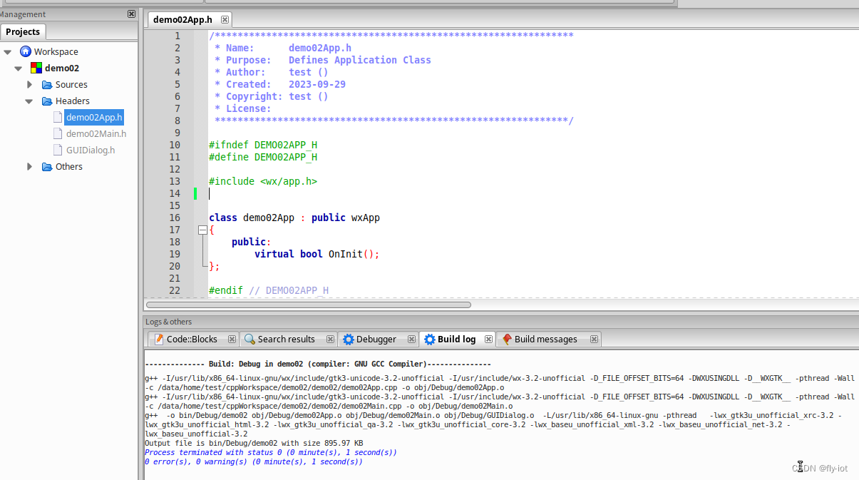Image resolution: width=859 pixels, height=480 pixels.
Task: Switch to the Build messages tab
Action: click(x=545, y=339)
